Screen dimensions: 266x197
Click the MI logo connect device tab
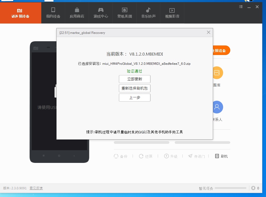point(20,13)
